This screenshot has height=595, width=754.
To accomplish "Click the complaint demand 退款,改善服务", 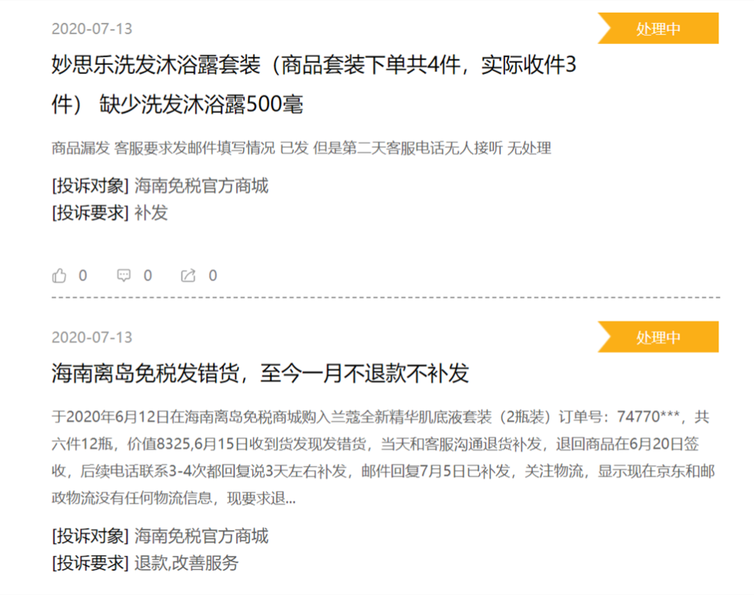I will pos(186,563).
